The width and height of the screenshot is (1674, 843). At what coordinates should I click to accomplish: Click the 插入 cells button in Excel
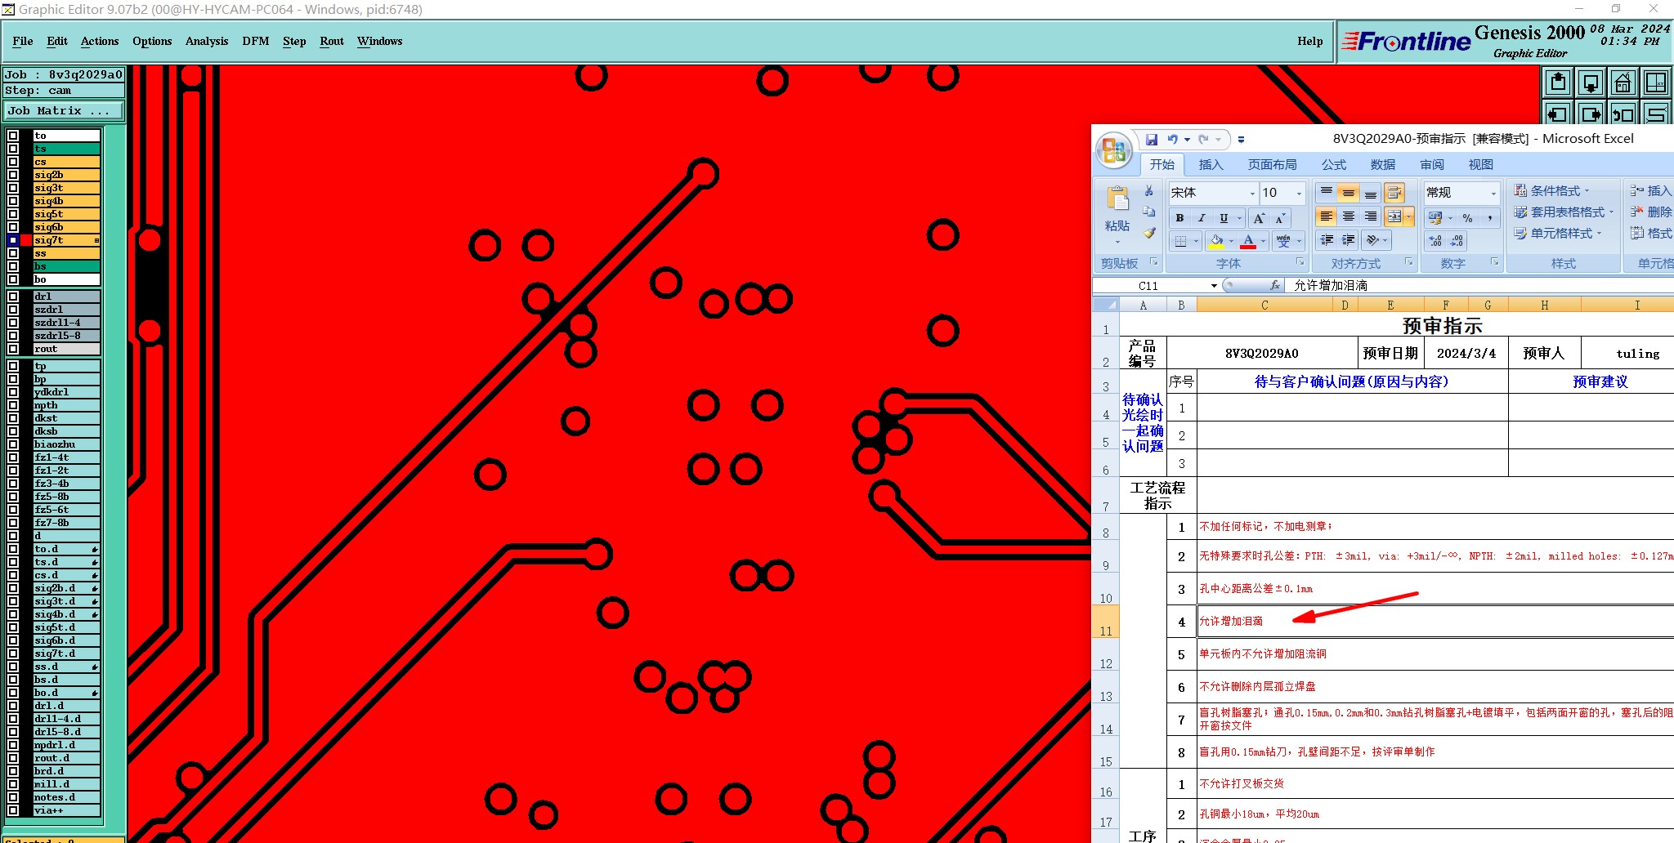point(1651,190)
